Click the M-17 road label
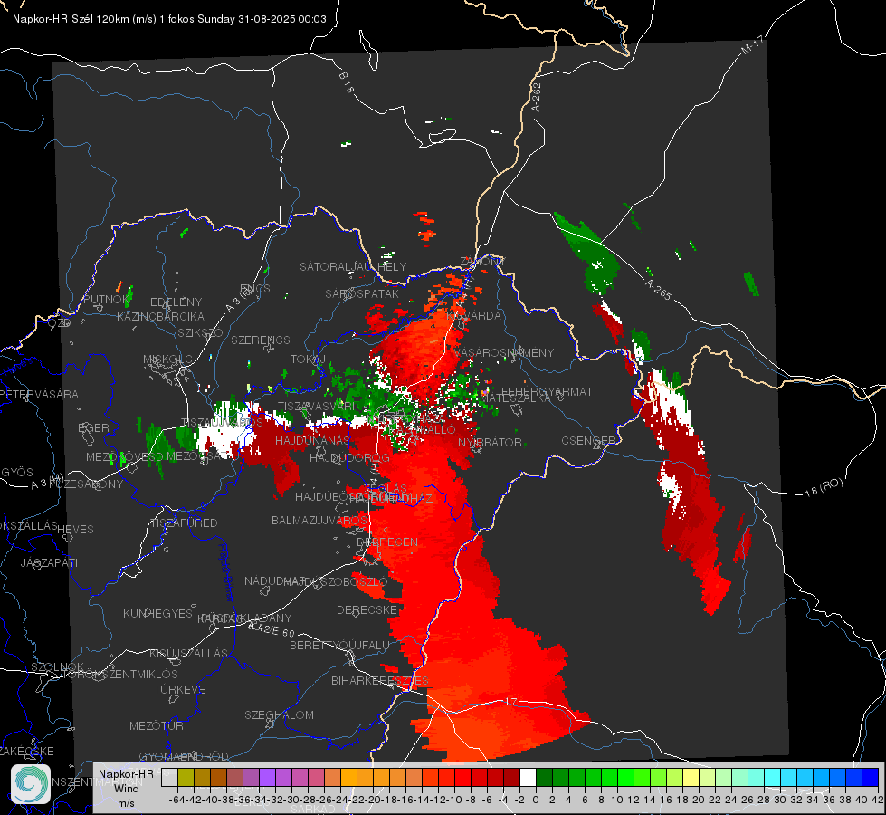The width and height of the screenshot is (886, 815). pyautogui.click(x=752, y=45)
